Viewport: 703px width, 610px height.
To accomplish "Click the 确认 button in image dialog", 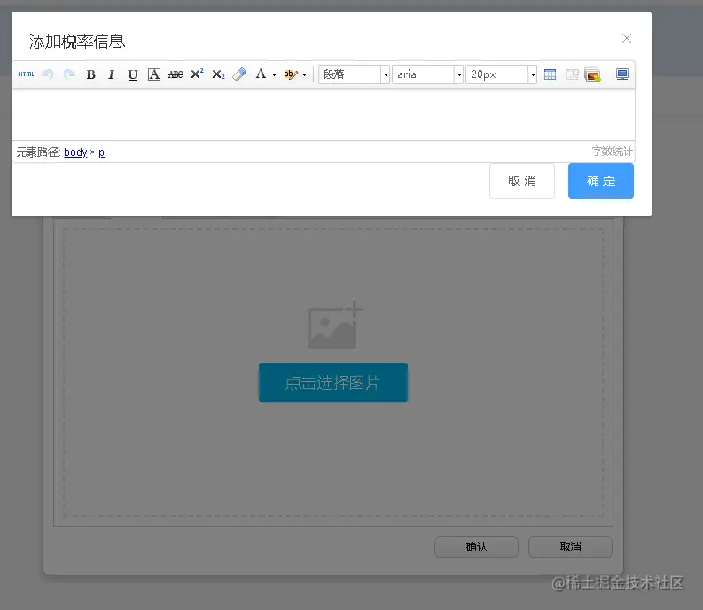I will click(476, 547).
